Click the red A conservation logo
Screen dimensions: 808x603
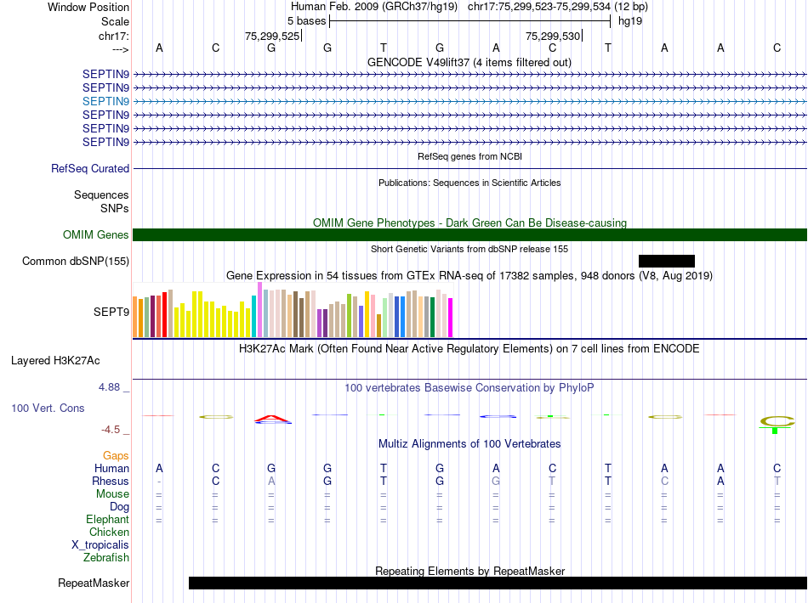coord(271,418)
